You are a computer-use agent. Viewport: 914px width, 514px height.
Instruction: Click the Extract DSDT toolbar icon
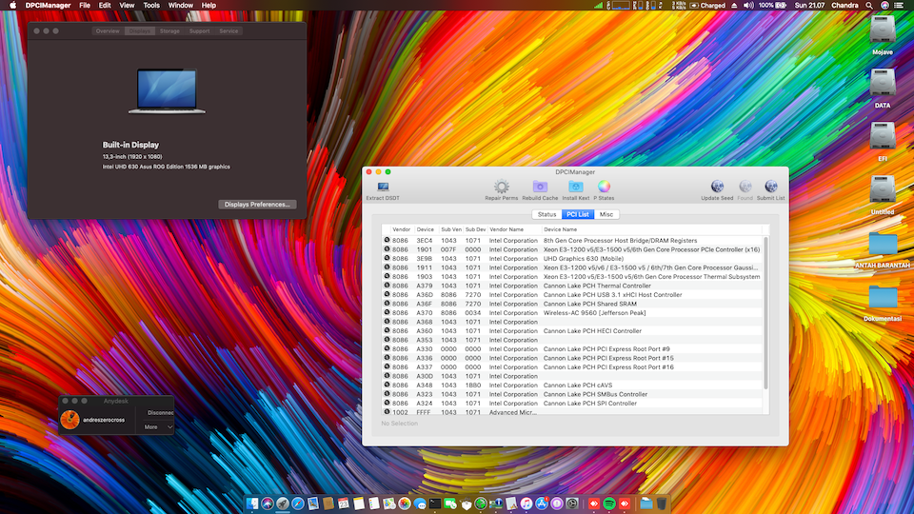[x=383, y=188]
